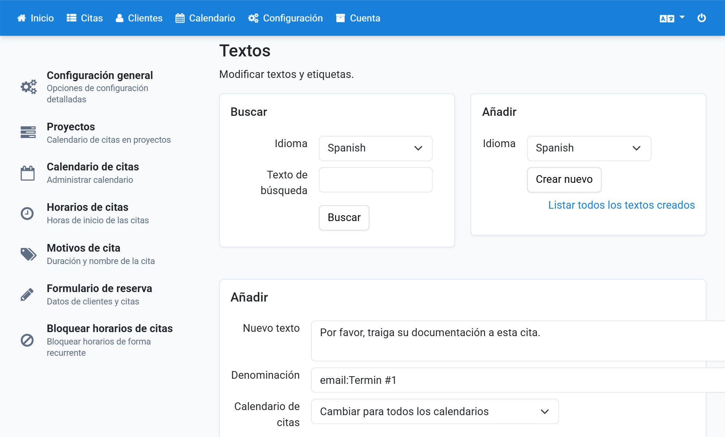Open Listar todos los textos creados link
Viewport: 725px width, 437px height.
pos(622,205)
